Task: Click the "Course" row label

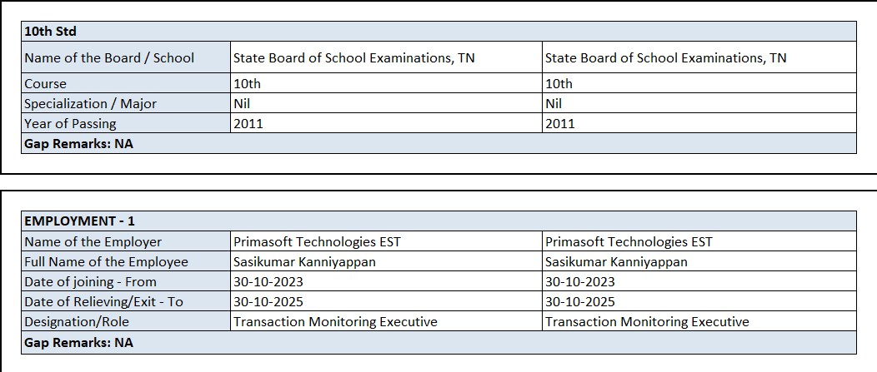Action: [46, 83]
